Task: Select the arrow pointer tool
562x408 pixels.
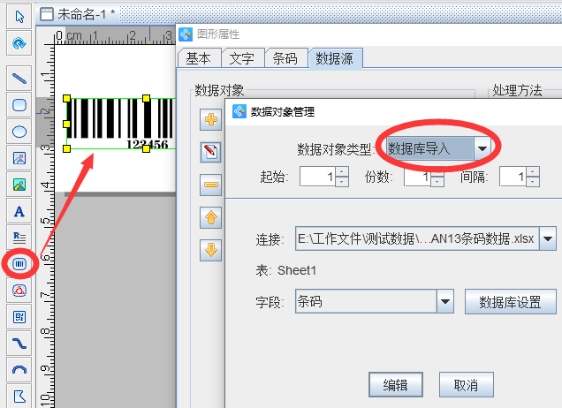Action: [x=19, y=17]
